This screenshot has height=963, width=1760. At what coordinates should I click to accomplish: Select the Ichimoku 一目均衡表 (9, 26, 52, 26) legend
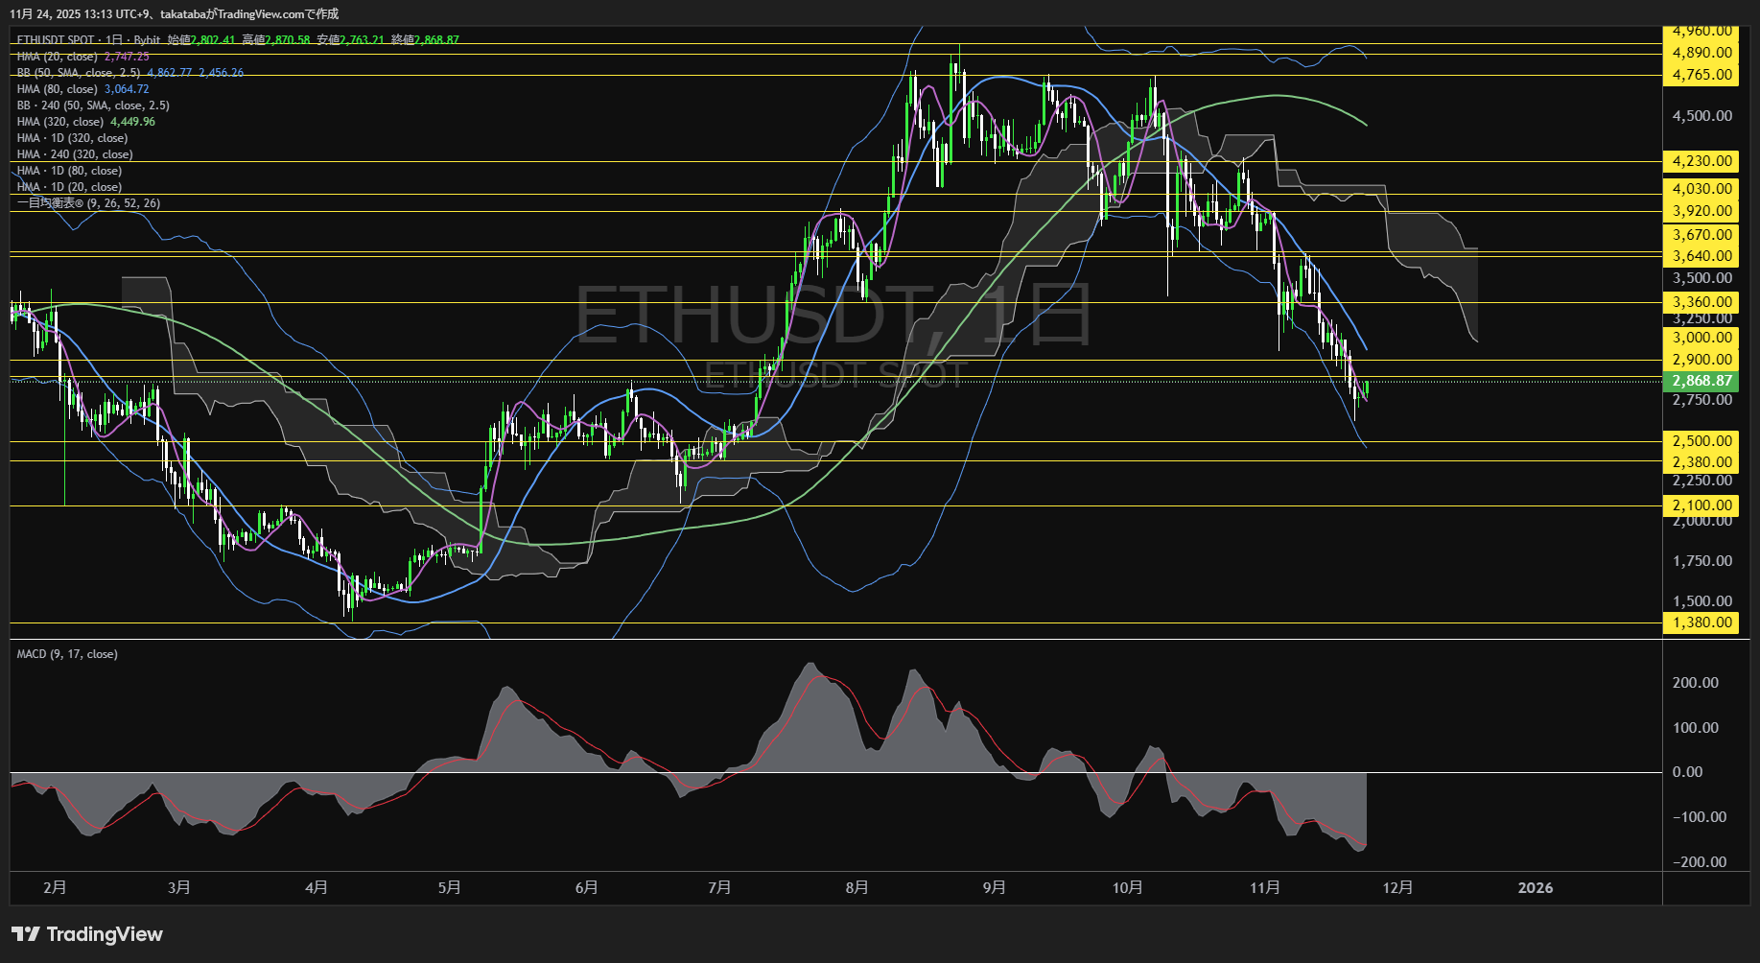click(88, 203)
